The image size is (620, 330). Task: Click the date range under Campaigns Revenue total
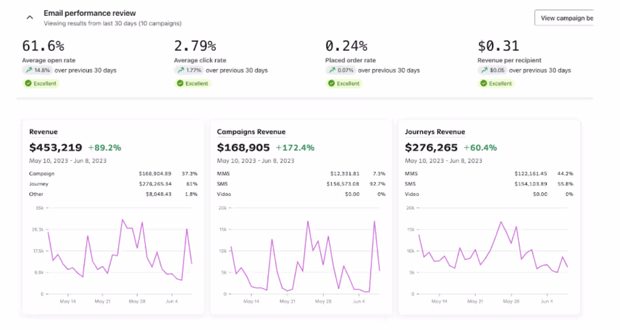click(x=255, y=161)
